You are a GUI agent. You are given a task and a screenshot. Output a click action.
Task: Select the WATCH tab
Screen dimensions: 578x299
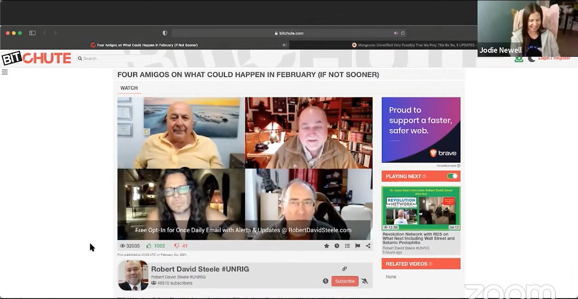click(129, 88)
